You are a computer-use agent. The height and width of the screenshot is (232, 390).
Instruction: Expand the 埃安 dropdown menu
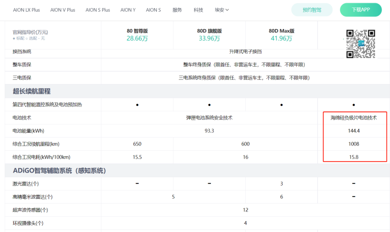222,10
